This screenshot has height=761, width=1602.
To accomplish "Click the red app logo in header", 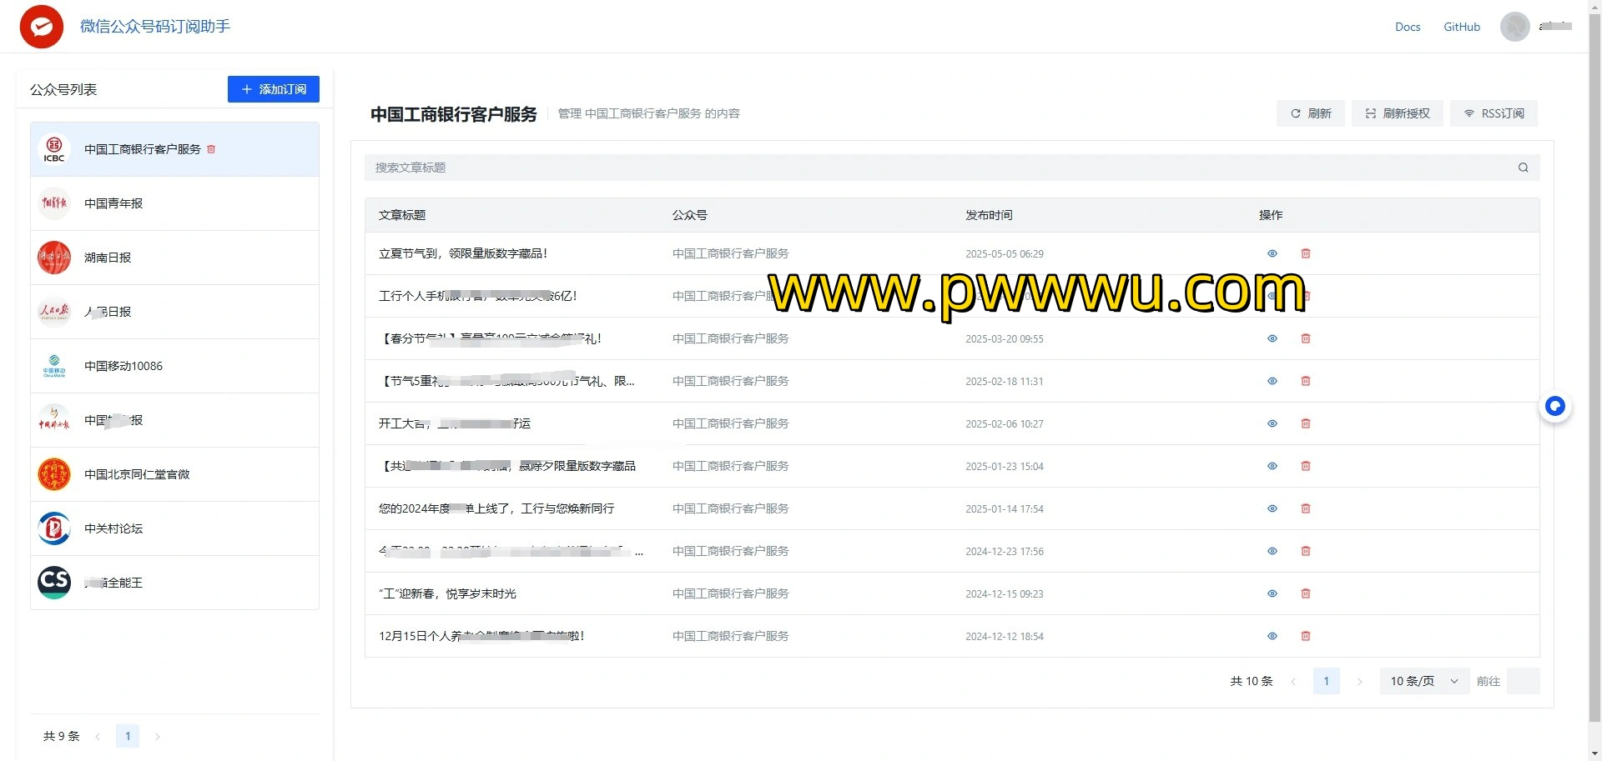I will (x=42, y=27).
